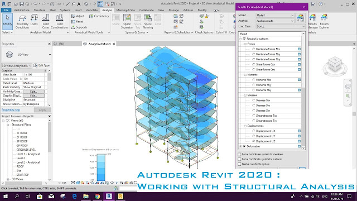The image size is (357, 201).
Task: Expand the Deformation tree node
Action: (240, 146)
